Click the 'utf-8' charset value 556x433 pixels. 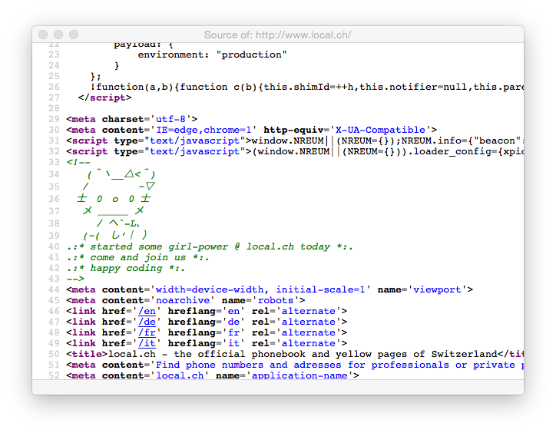pos(170,119)
